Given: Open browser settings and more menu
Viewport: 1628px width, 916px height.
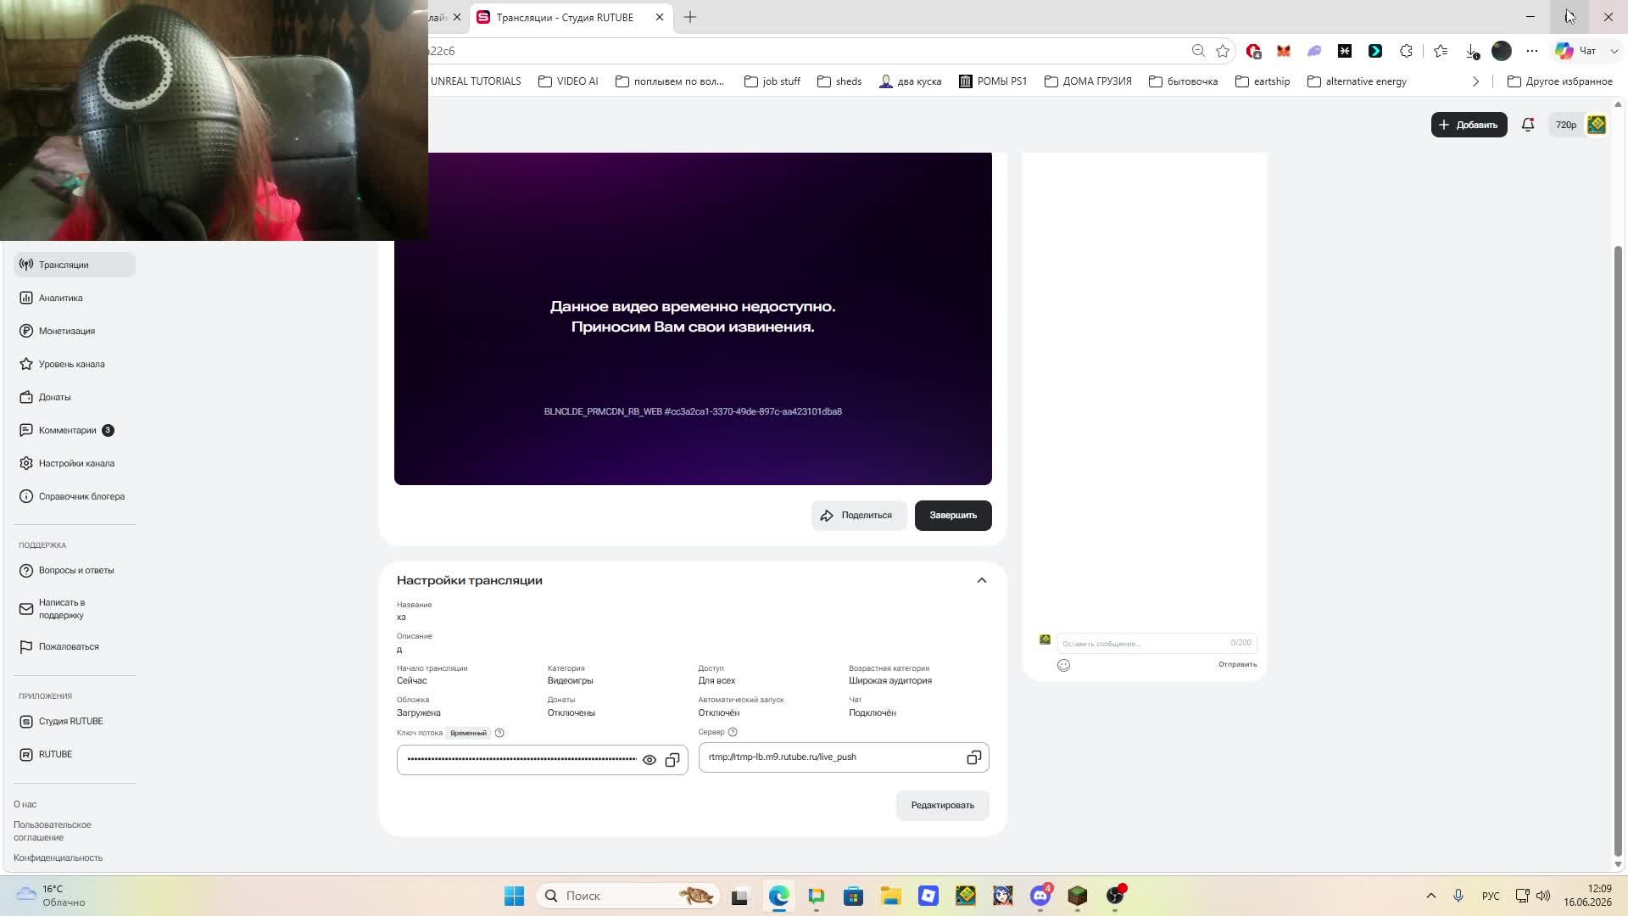Looking at the screenshot, I should 1532,51.
